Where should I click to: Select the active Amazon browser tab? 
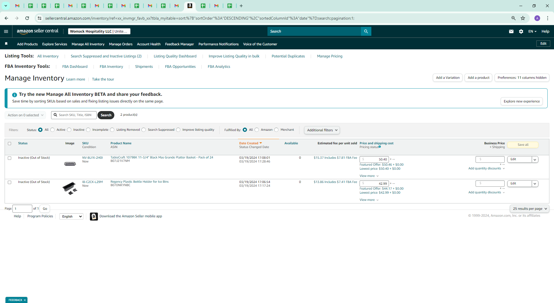coord(190,6)
